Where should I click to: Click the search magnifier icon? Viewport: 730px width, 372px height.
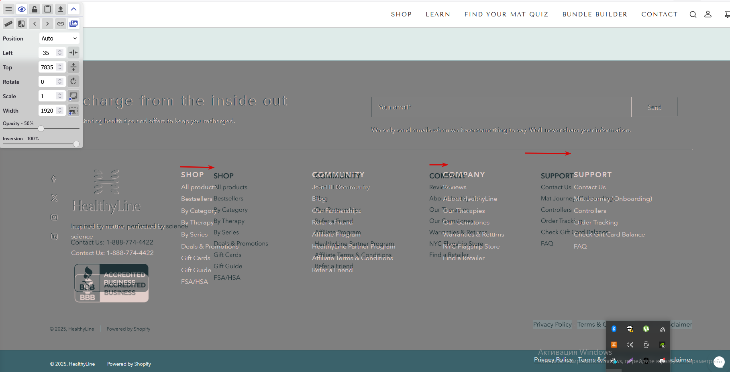[693, 14]
